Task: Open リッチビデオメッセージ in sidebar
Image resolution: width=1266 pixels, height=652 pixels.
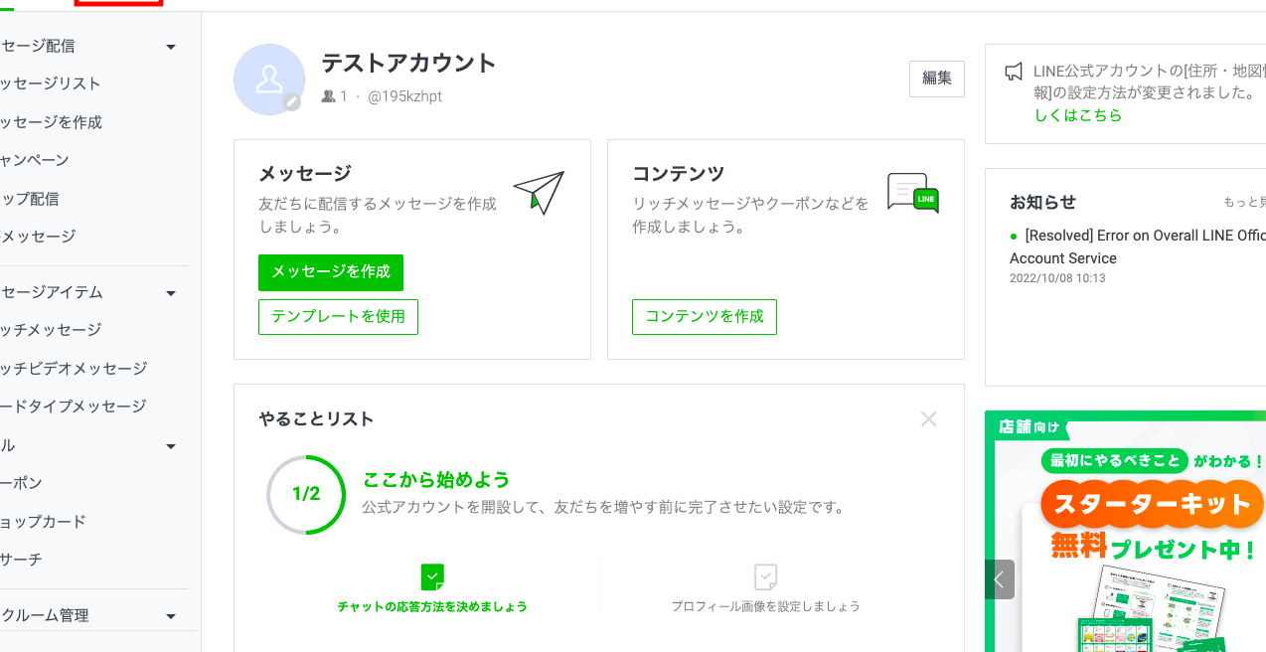Action: (74, 369)
